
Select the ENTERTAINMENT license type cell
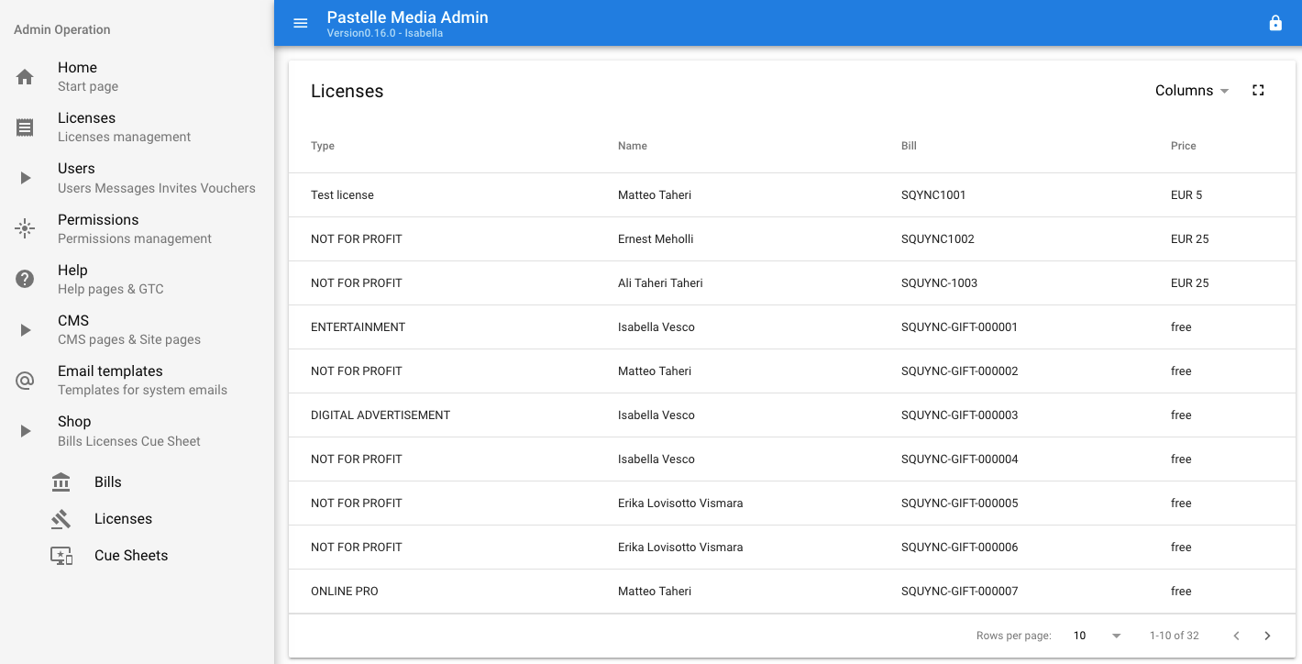(358, 327)
